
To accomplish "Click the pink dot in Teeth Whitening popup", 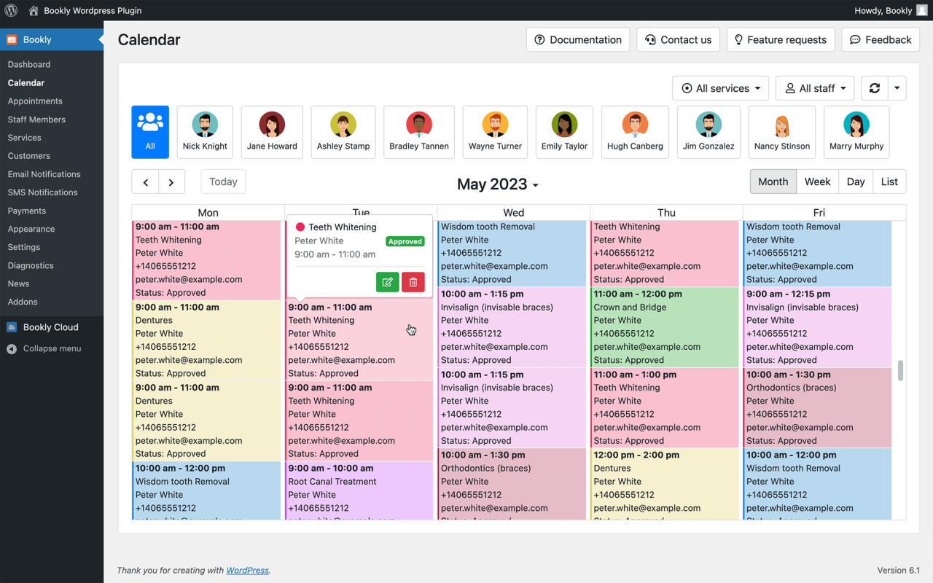I will click(300, 227).
